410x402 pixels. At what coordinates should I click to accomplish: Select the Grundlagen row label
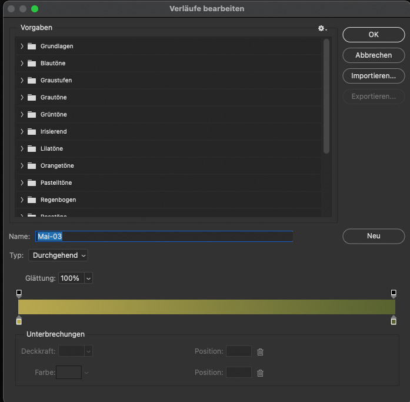[56, 46]
